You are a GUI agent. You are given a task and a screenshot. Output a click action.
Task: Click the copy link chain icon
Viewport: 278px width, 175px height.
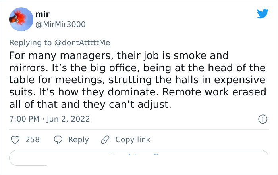(x=105, y=139)
